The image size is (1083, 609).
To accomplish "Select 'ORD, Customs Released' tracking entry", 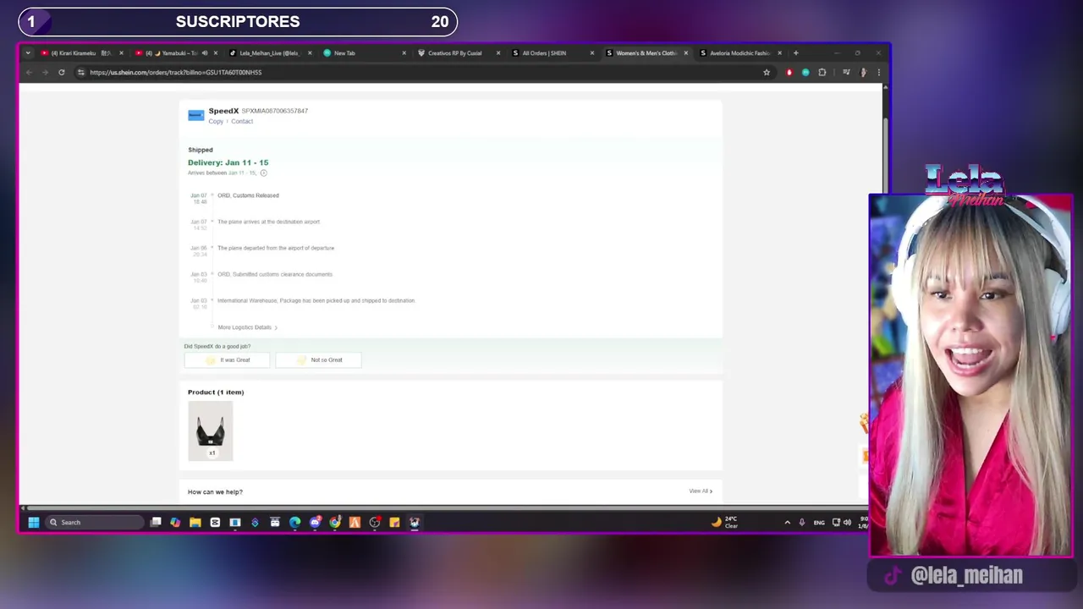I will click(248, 195).
